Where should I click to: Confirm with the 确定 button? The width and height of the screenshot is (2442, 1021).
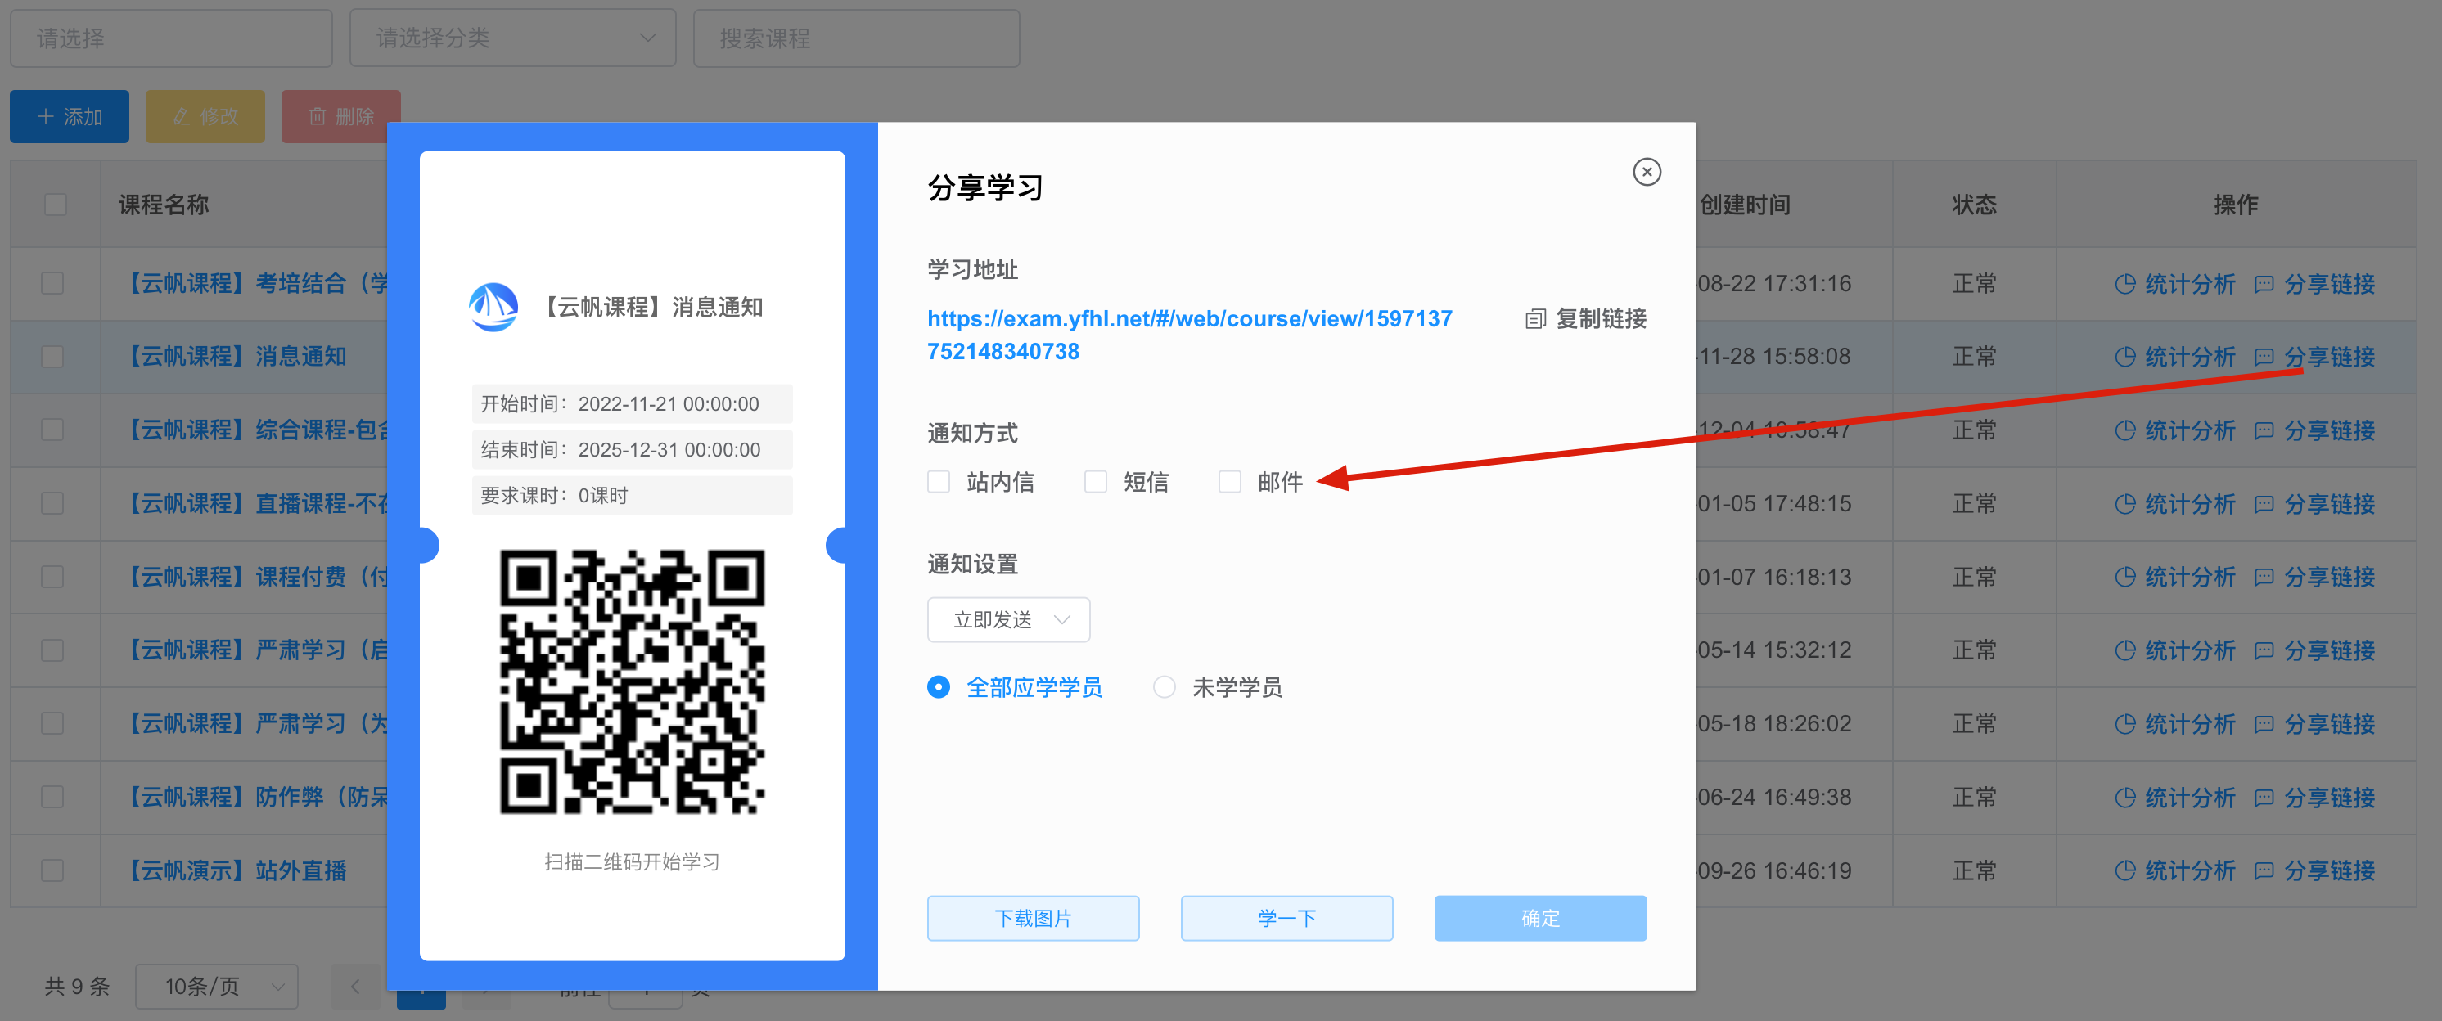(x=1540, y=918)
